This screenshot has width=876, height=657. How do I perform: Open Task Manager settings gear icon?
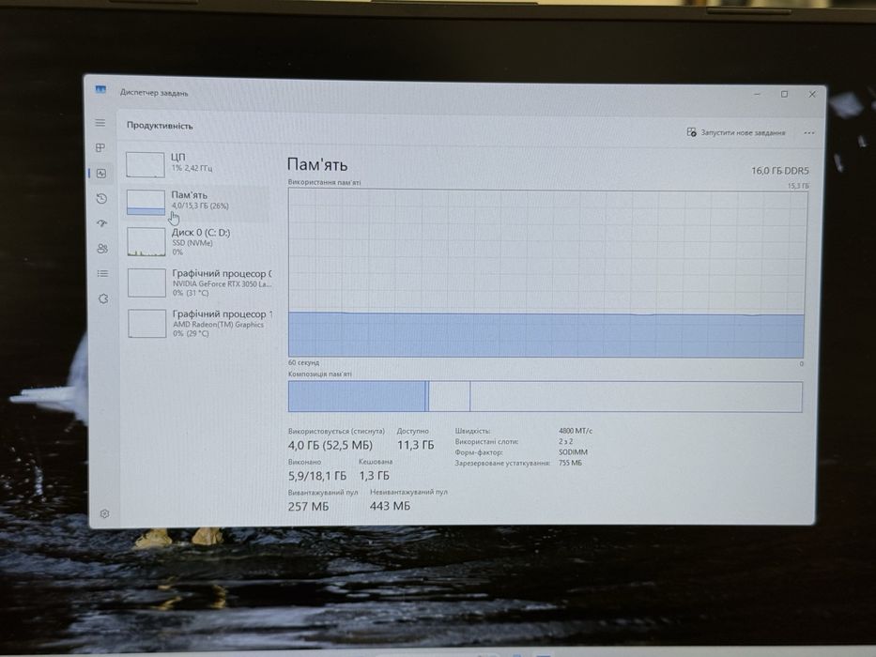point(104,513)
